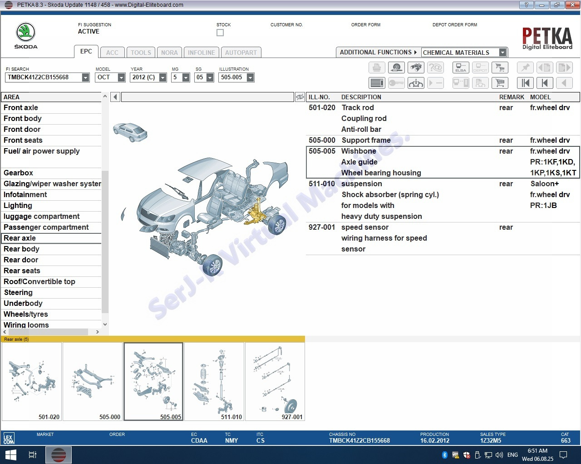This screenshot has height=464, width=581.
Task: Open the ELSA workshop info button
Action: tap(461, 68)
